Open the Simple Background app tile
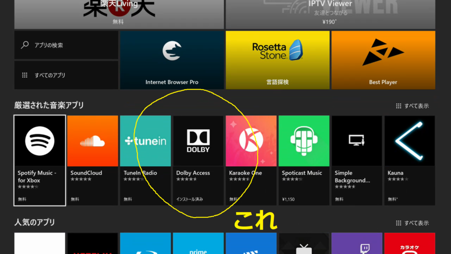The height and width of the screenshot is (254, 451). click(357, 161)
